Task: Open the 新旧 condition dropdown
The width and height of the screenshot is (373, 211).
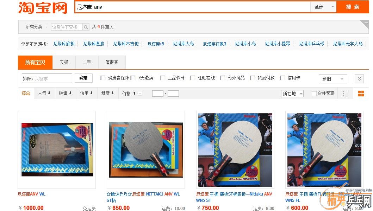Action: pos(333,79)
